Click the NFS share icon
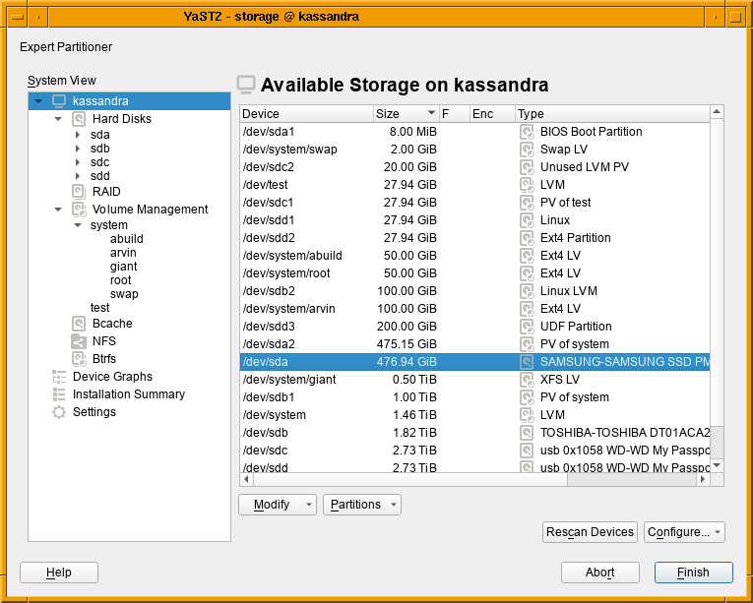 point(79,341)
